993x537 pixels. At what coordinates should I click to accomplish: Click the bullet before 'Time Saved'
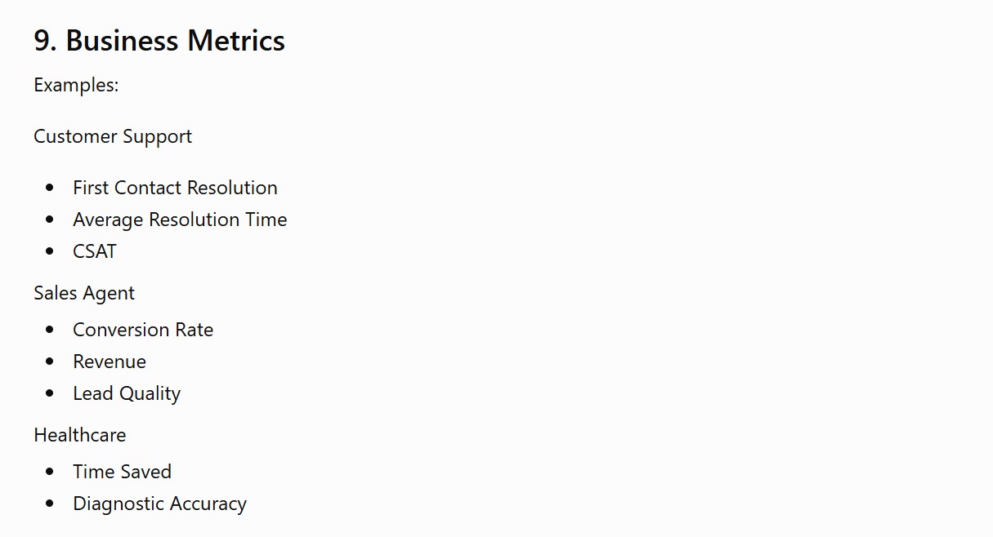pyautogui.click(x=51, y=472)
